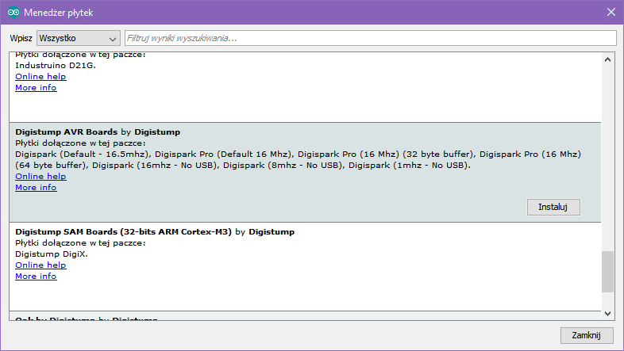
Task: Click More info under Digistump AVR Boards
Action: pos(36,188)
